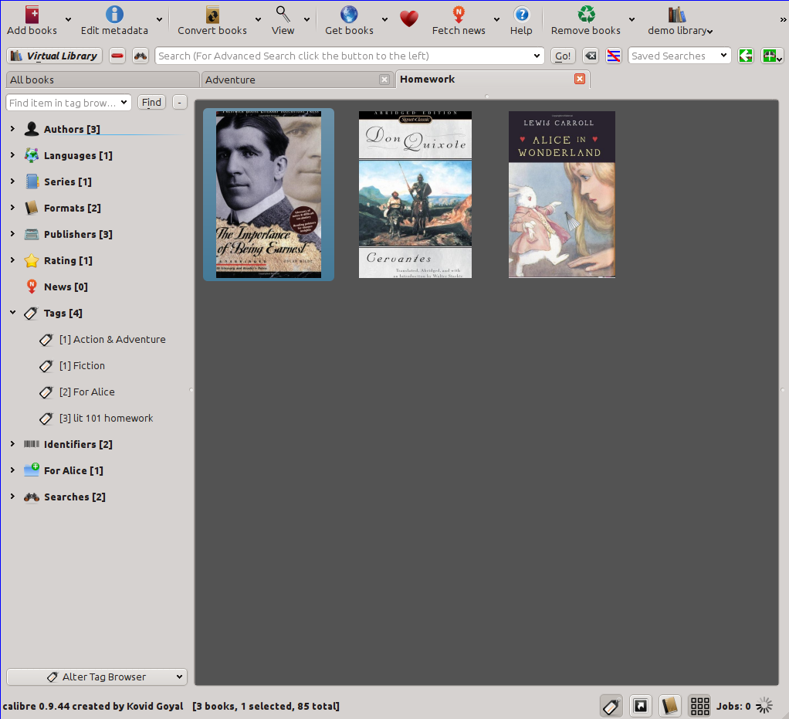Toggle cover grid view in status bar
The width and height of the screenshot is (789, 719).
(x=699, y=706)
